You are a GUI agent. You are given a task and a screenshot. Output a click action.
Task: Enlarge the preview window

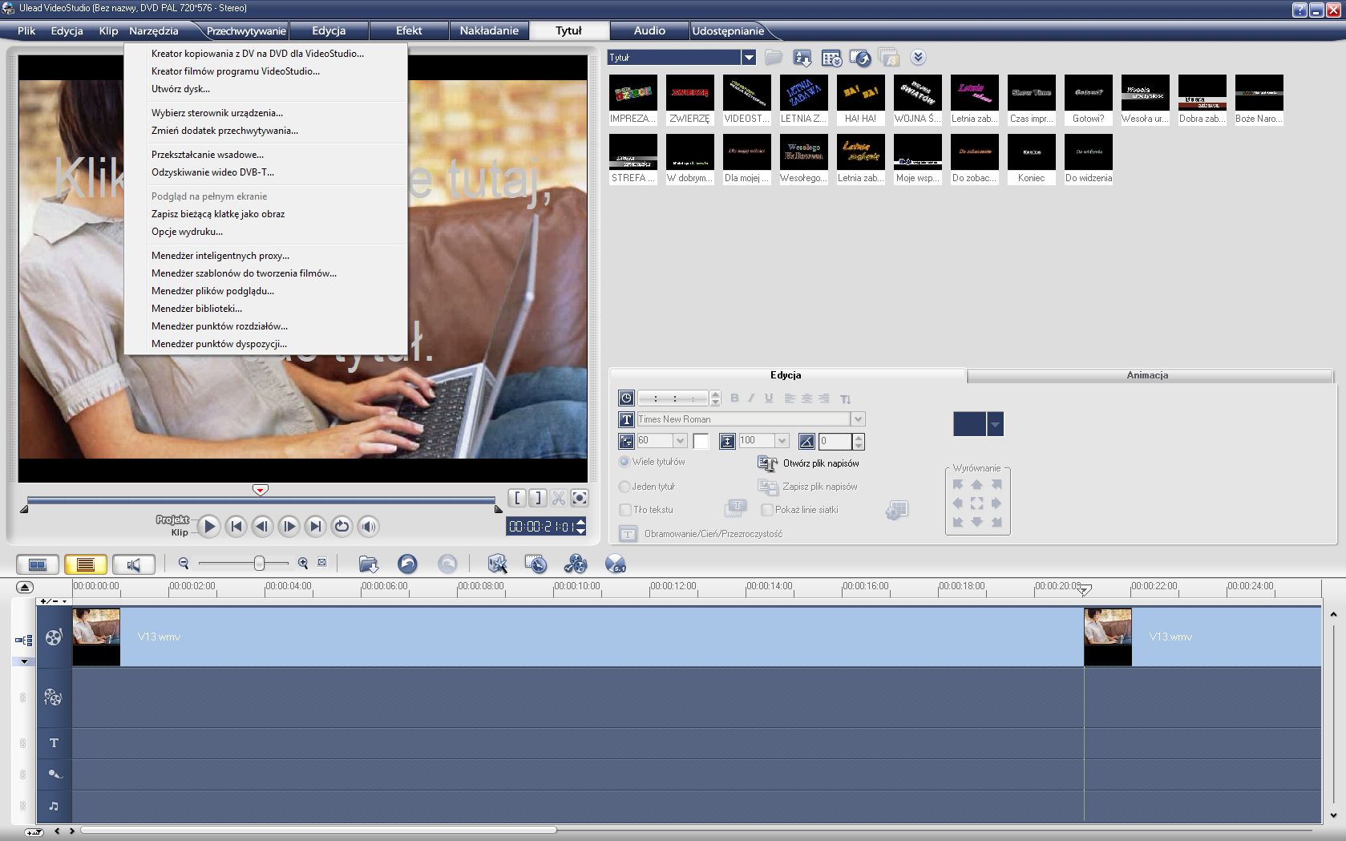point(580,498)
